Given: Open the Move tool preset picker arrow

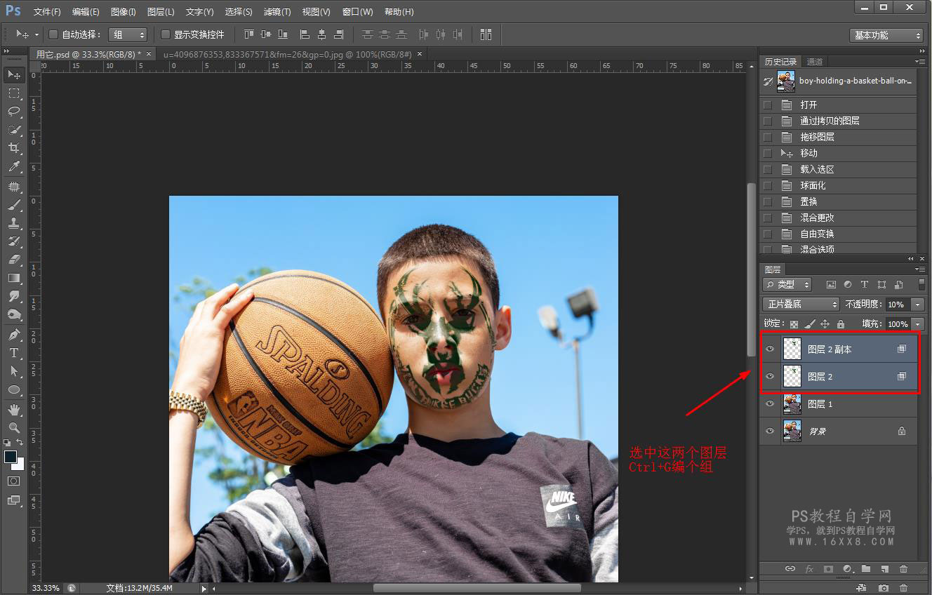Looking at the screenshot, I should point(36,34).
